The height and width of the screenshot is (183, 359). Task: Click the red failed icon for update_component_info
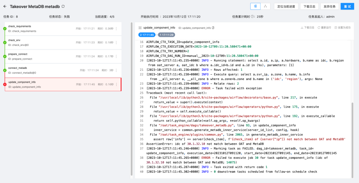pyautogui.click(x=5, y=84)
